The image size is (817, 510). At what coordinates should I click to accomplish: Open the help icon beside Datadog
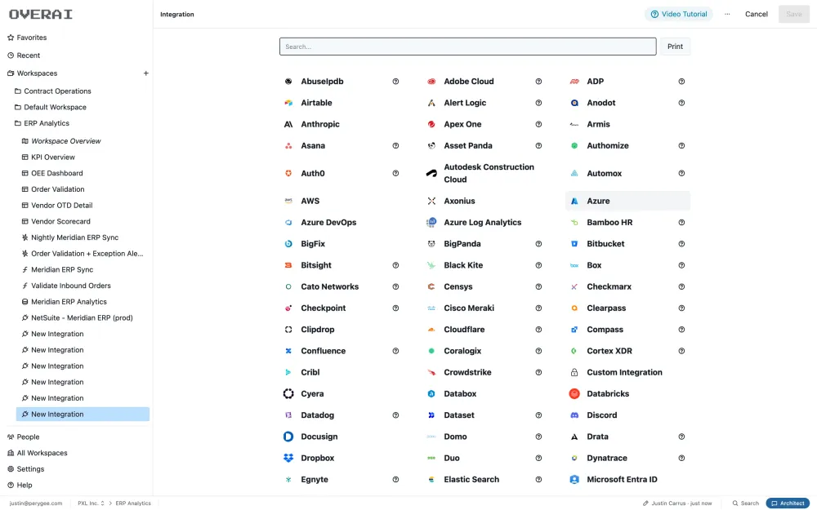coord(395,415)
